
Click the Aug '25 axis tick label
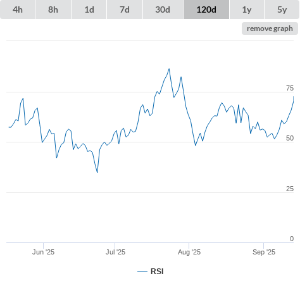[x=189, y=252]
